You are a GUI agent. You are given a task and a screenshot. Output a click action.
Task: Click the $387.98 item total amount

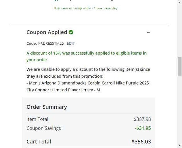point(142,119)
